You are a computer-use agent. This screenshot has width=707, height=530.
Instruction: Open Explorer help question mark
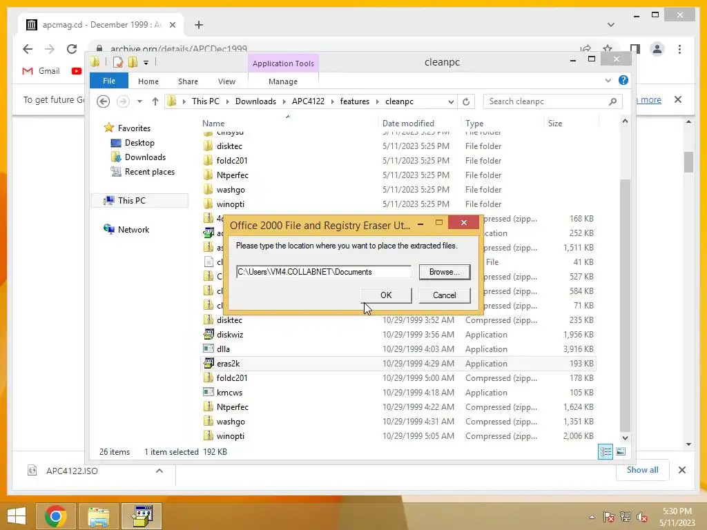pyautogui.click(x=623, y=80)
